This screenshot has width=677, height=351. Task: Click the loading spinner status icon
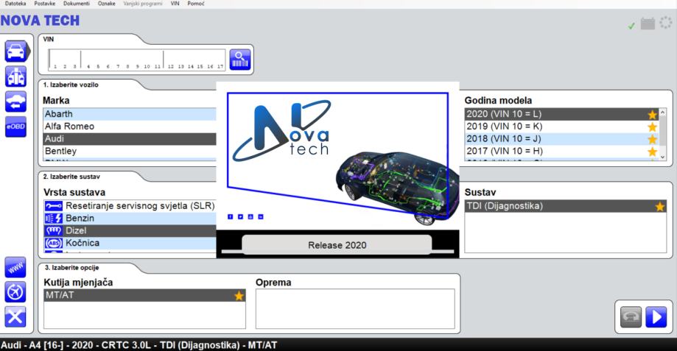coord(666,22)
